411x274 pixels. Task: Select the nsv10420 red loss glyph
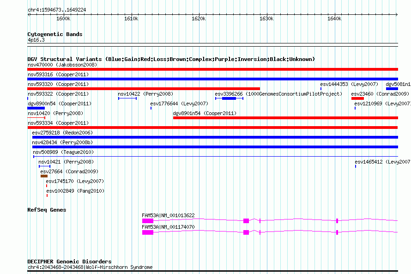pyautogui.click(x=36, y=118)
